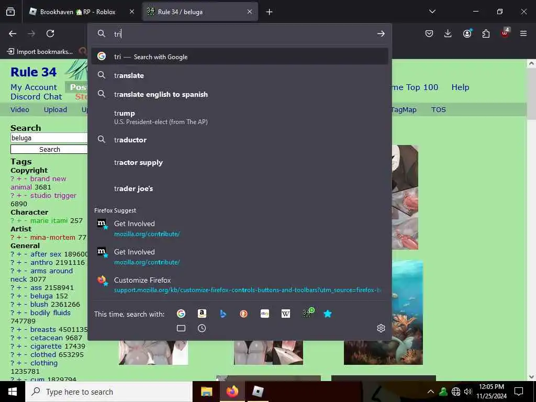The image size is (536, 402).
Task: Click the Video submenu link
Action: (x=20, y=110)
